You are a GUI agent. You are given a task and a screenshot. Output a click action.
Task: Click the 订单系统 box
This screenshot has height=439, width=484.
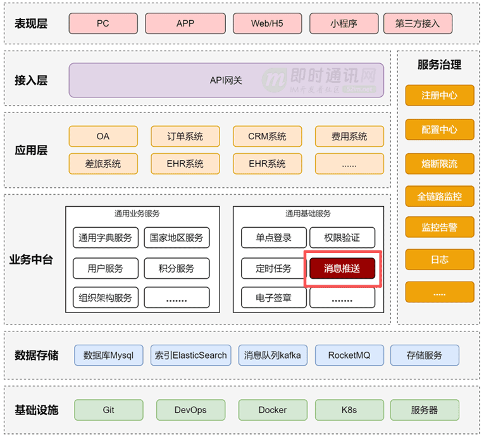pos(185,136)
